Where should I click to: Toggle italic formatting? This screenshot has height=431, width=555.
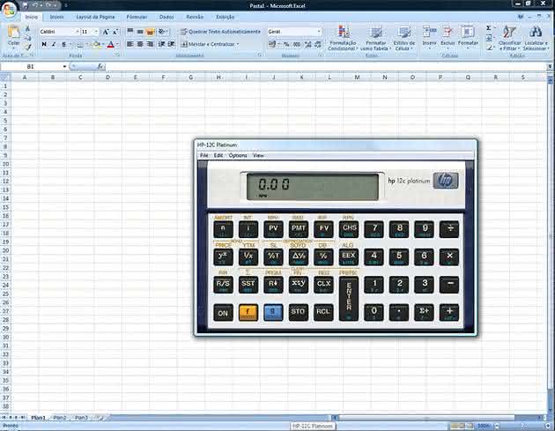[x=54, y=44]
